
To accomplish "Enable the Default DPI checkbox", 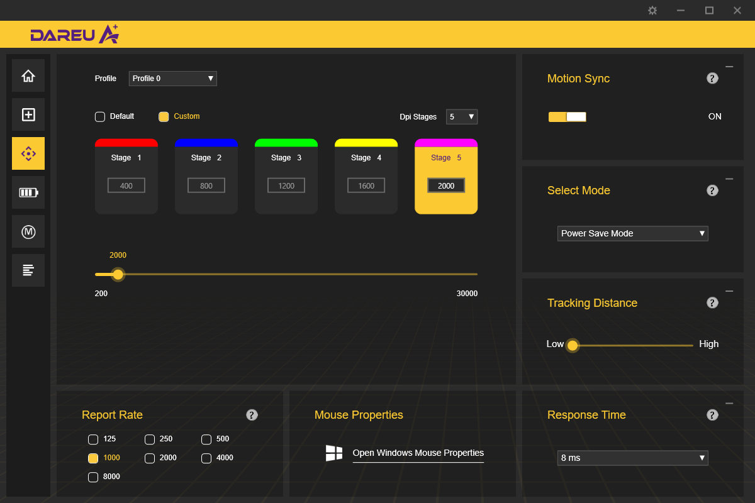I will [100, 116].
